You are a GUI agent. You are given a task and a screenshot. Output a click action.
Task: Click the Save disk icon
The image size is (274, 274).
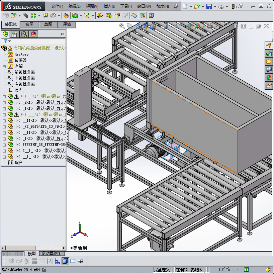[209, 6]
